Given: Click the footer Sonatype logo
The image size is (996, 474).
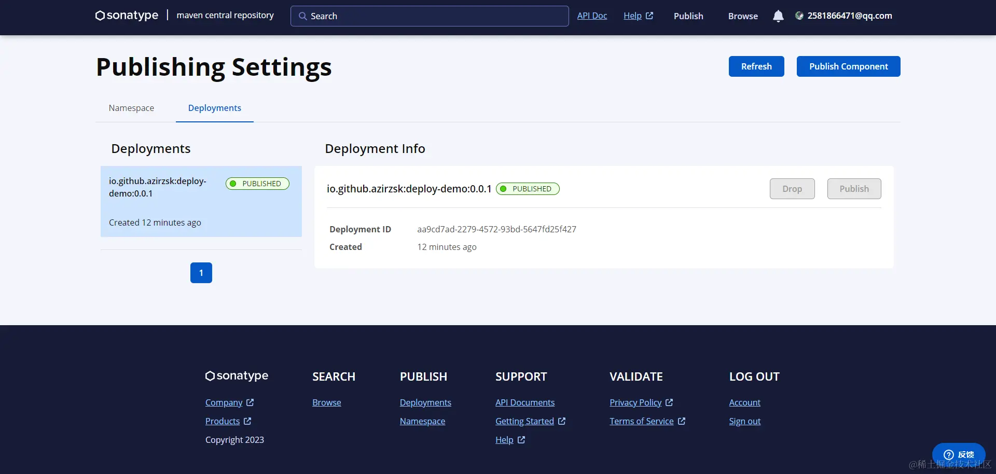Looking at the screenshot, I should pos(237,375).
